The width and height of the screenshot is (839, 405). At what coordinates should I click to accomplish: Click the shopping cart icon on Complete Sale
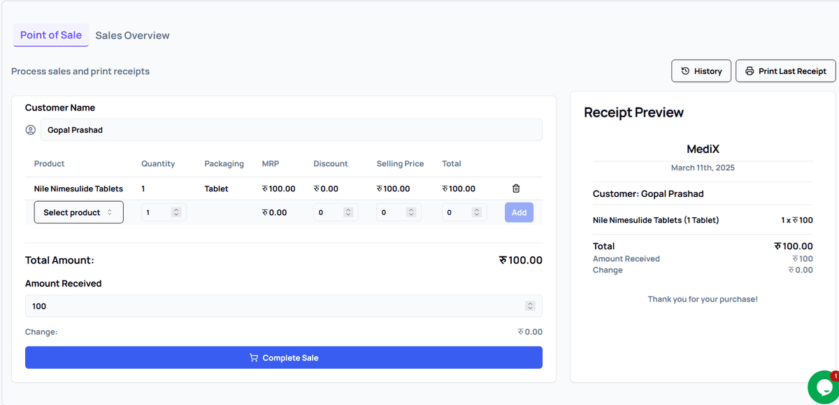pos(254,358)
